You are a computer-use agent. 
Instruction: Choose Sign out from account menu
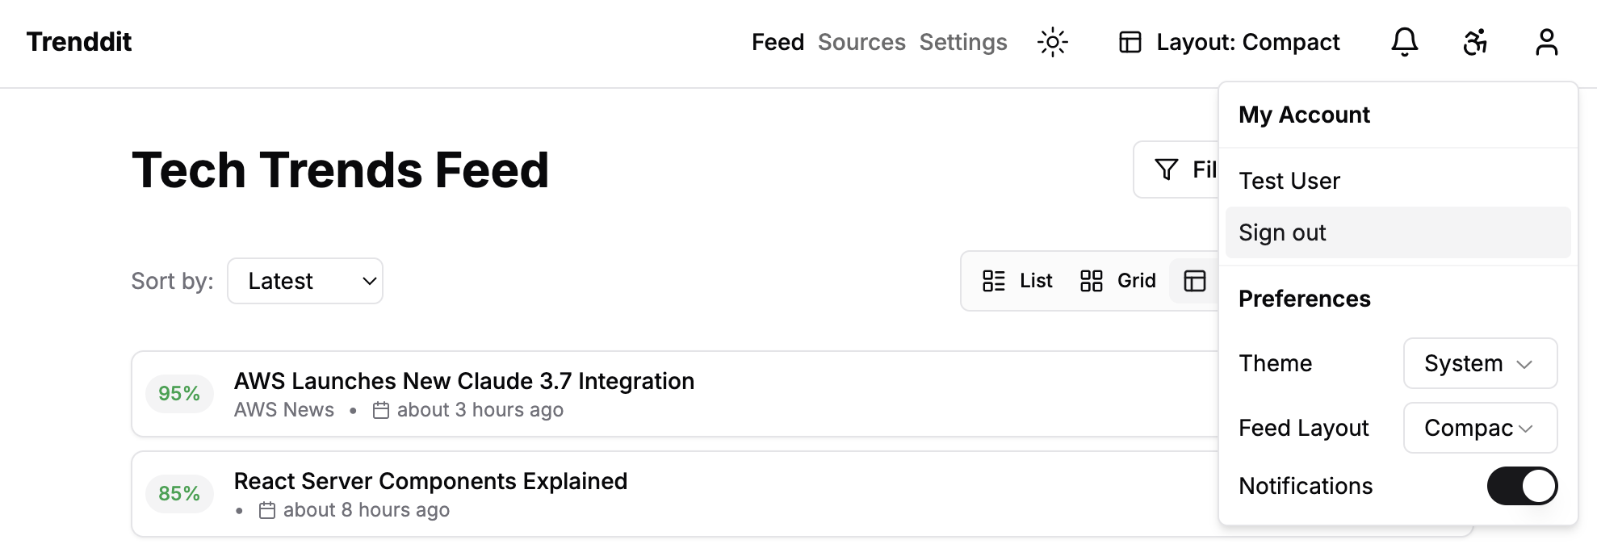(x=1282, y=232)
